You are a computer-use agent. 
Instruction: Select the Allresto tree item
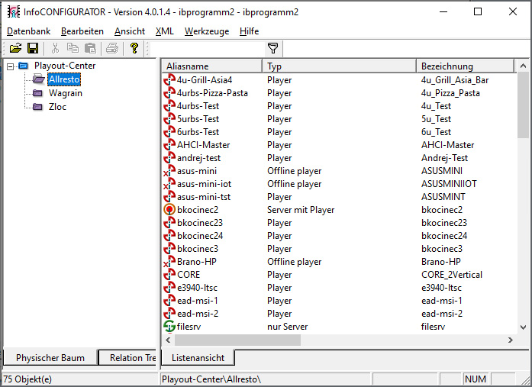64,79
